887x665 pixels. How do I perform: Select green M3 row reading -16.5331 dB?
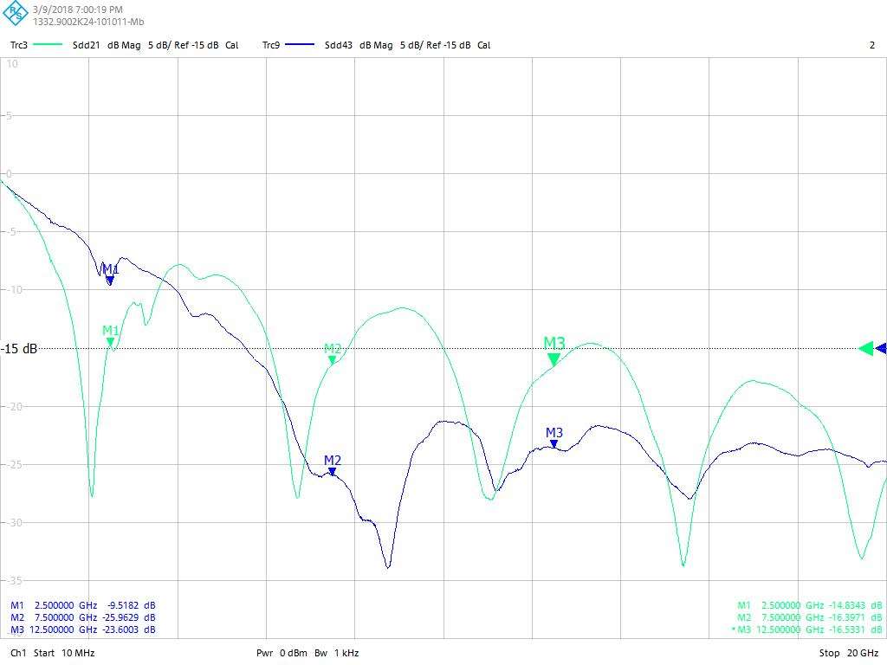point(808,629)
